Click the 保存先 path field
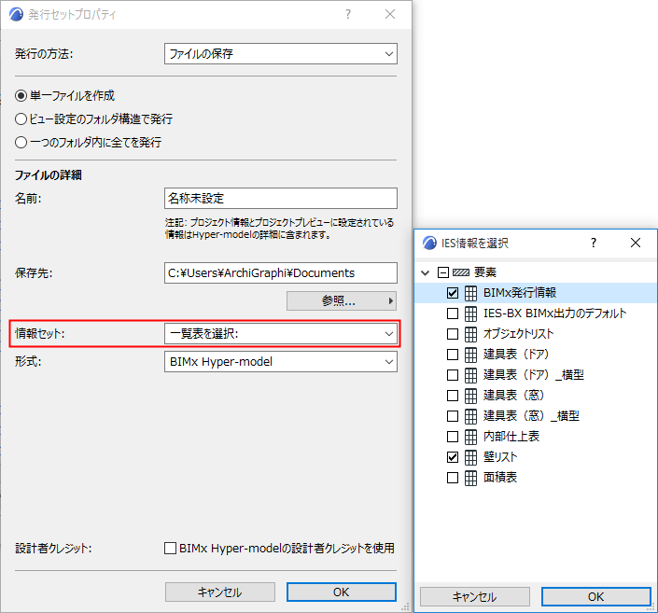The width and height of the screenshot is (658, 613). tap(281, 273)
